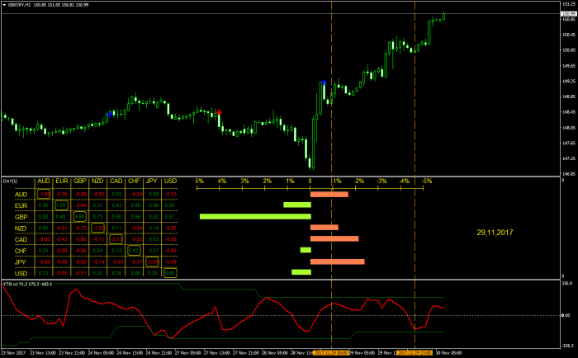Click the DAY(1) indicator label
This screenshot has height=358, width=578.
coord(10,181)
